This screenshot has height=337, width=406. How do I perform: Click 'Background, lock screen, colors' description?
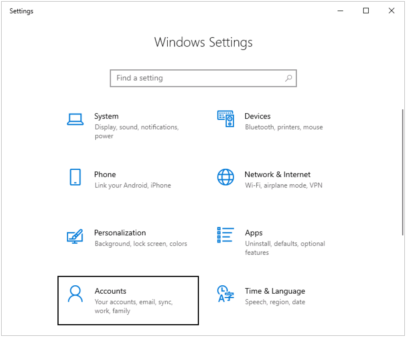point(141,244)
